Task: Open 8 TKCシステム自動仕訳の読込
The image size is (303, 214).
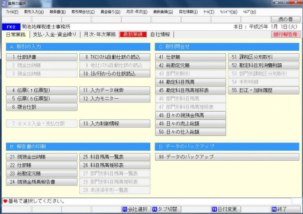Action: [x=115, y=57]
